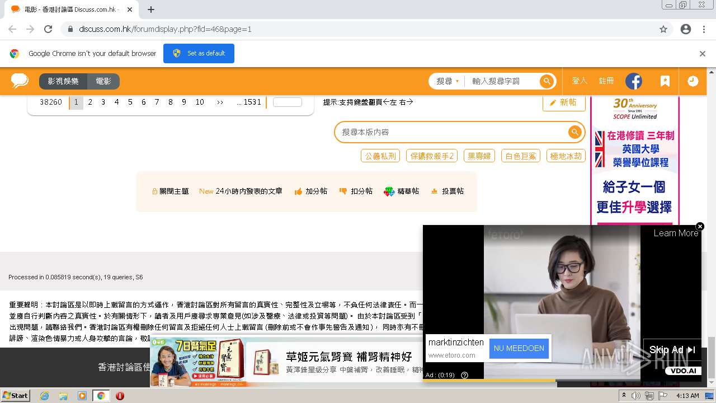Open Internet Explorer from the taskbar

point(44,396)
